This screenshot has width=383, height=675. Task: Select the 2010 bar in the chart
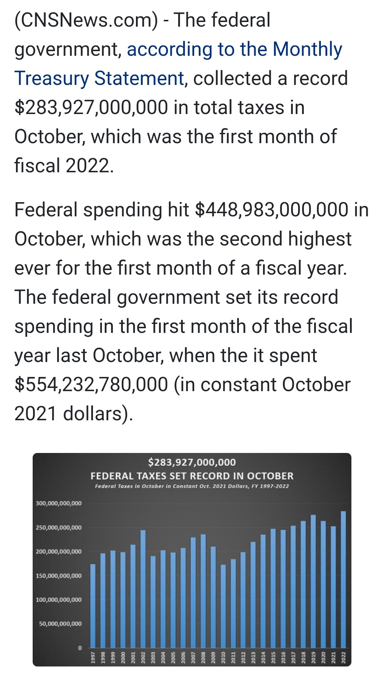pyautogui.click(x=223, y=606)
